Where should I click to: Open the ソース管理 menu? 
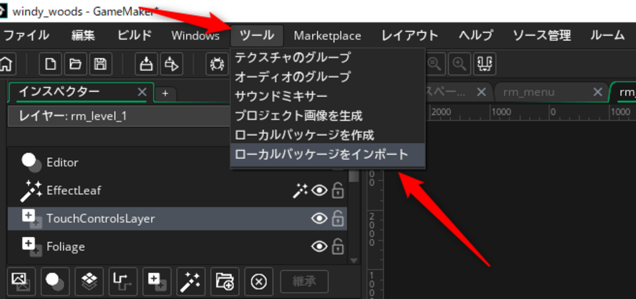(542, 35)
